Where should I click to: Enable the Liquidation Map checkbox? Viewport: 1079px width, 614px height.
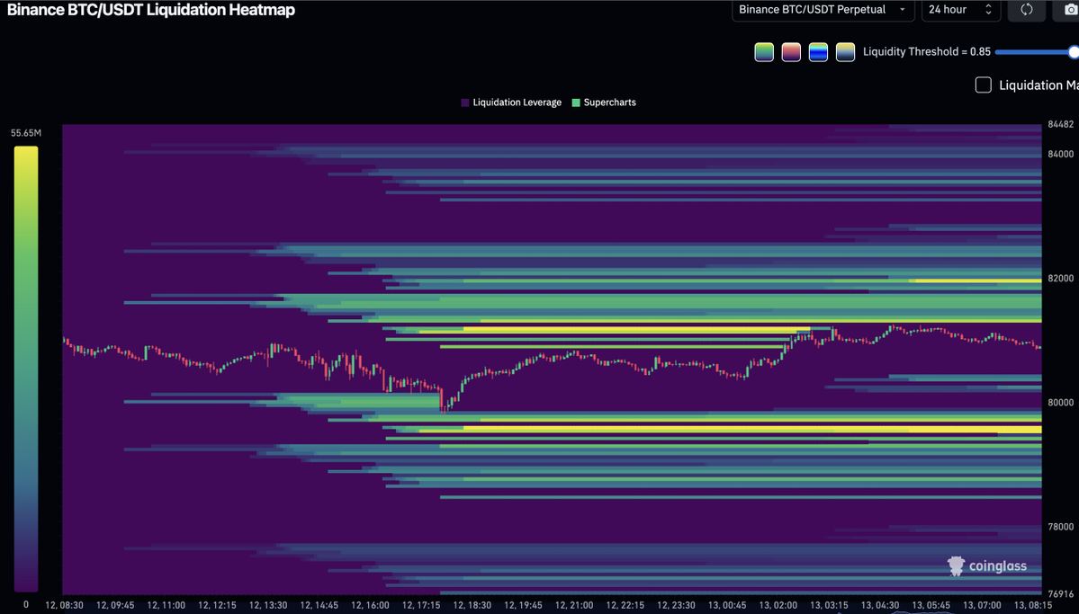click(984, 85)
